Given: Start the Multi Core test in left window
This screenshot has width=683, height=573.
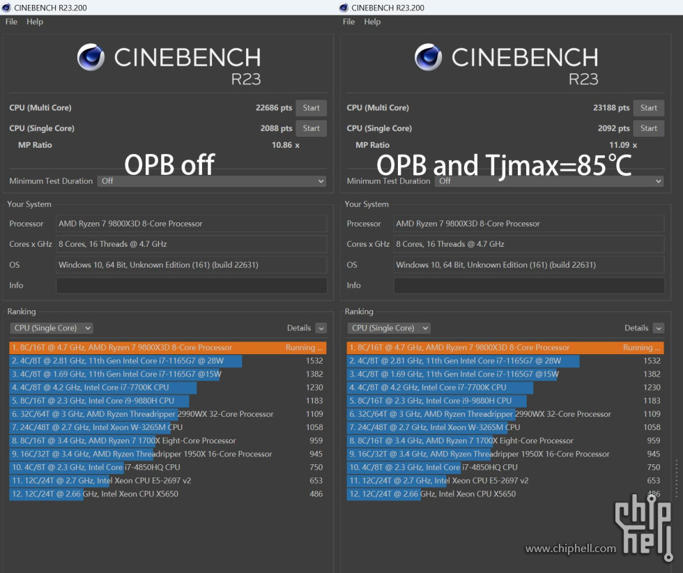Looking at the screenshot, I should [x=312, y=107].
